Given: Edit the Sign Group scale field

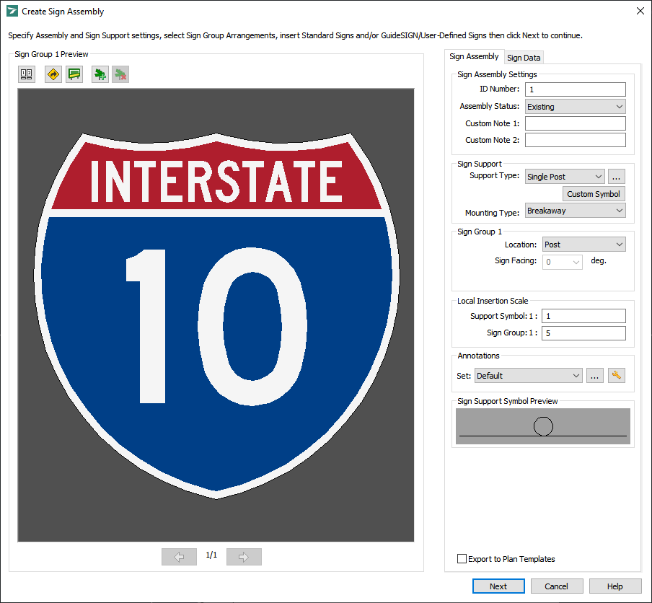Looking at the screenshot, I should (583, 333).
